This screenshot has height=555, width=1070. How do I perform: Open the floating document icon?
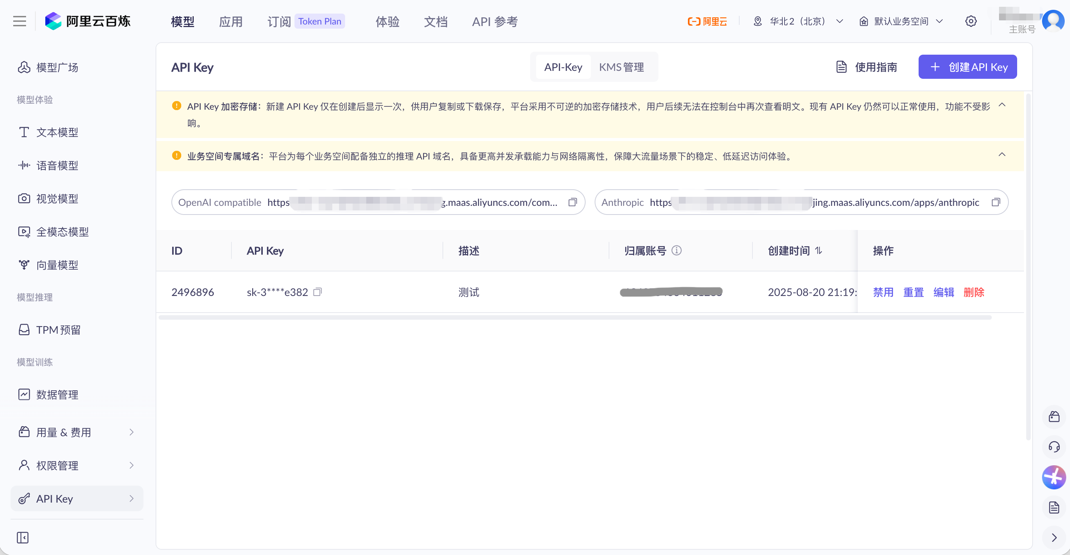tap(1054, 507)
